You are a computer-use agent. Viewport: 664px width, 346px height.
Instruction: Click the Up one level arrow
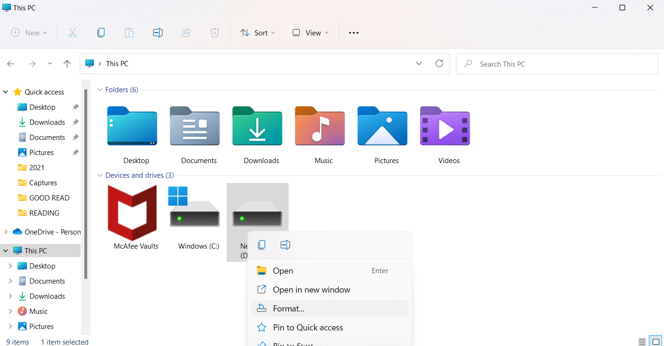(x=67, y=64)
